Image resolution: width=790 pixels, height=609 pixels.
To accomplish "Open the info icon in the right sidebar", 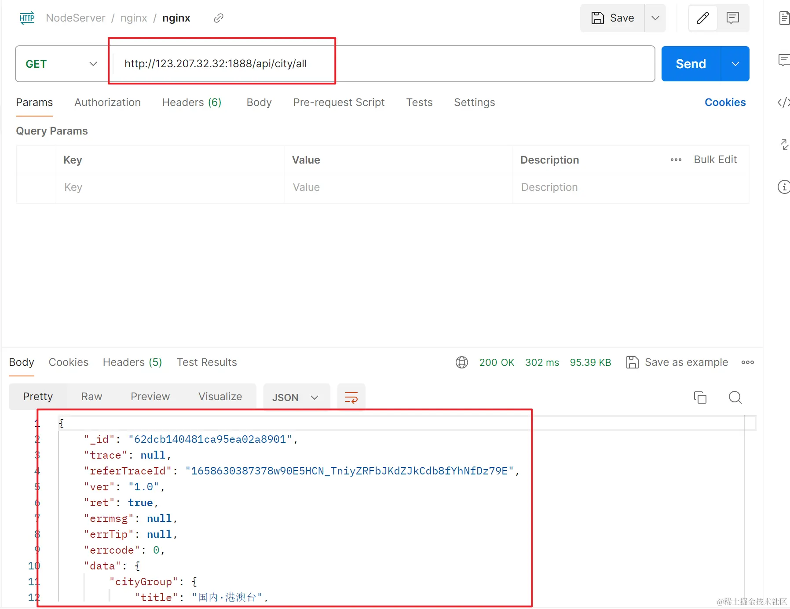I will point(784,186).
